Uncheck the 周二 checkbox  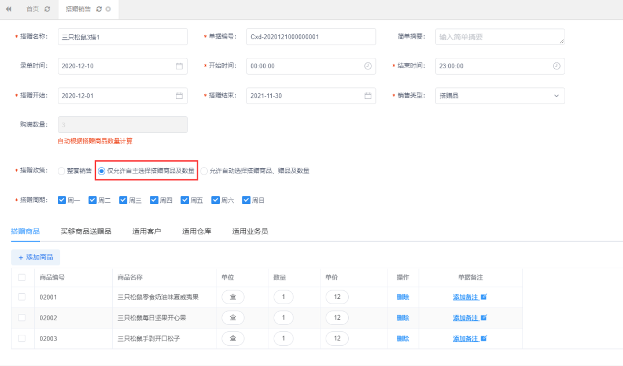pyautogui.click(x=92, y=200)
